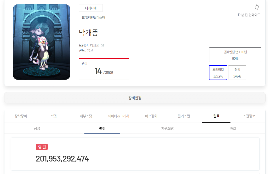Select the 버프강화 tab
Screen dimensions: 268x174
tap(151, 116)
